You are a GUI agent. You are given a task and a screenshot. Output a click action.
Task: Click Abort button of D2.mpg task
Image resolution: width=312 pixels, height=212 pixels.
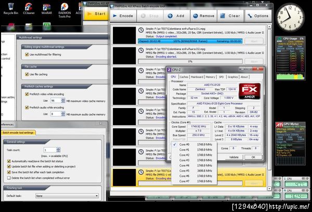254,61
